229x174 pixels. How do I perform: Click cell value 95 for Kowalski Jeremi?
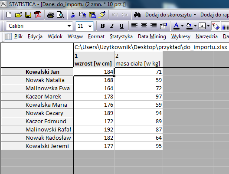[139, 146]
